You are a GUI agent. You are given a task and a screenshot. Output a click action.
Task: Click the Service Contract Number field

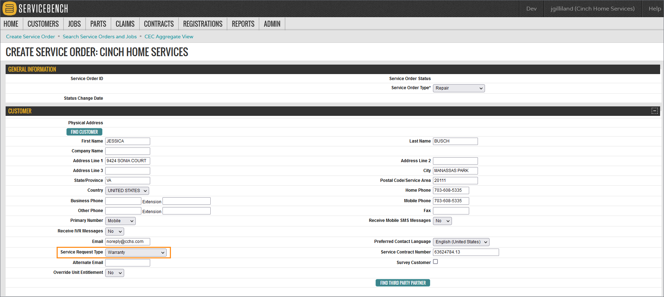coord(466,252)
